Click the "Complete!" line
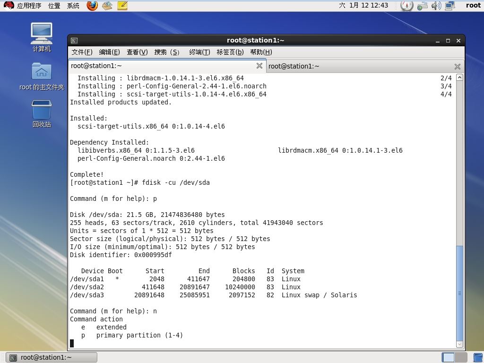The height and width of the screenshot is (363, 484). (x=87, y=174)
